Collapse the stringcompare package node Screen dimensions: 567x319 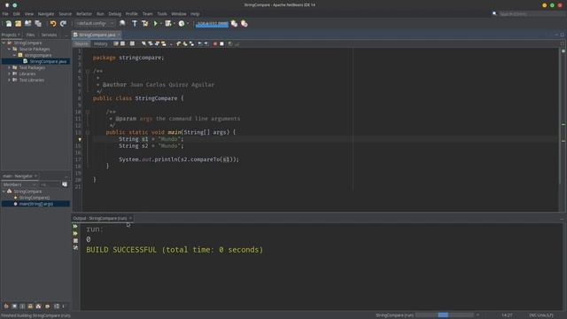click(x=14, y=55)
